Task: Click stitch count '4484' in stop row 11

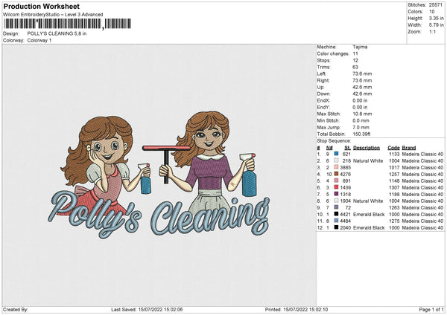Action: (x=346, y=221)
